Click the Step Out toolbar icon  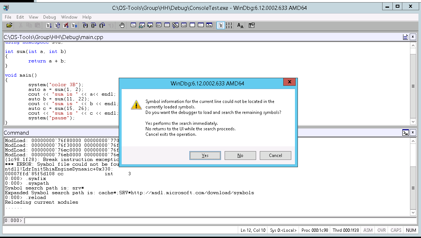(102, 26)
